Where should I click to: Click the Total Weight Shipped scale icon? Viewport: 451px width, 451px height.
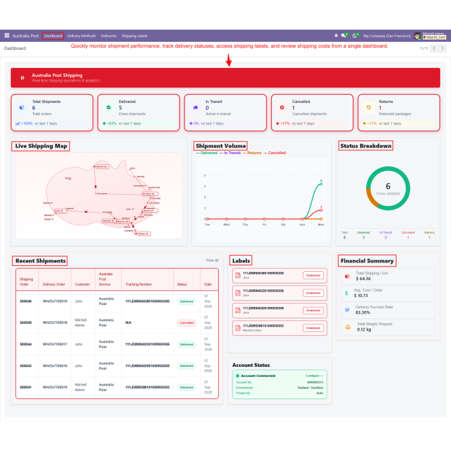coord(348,327)
